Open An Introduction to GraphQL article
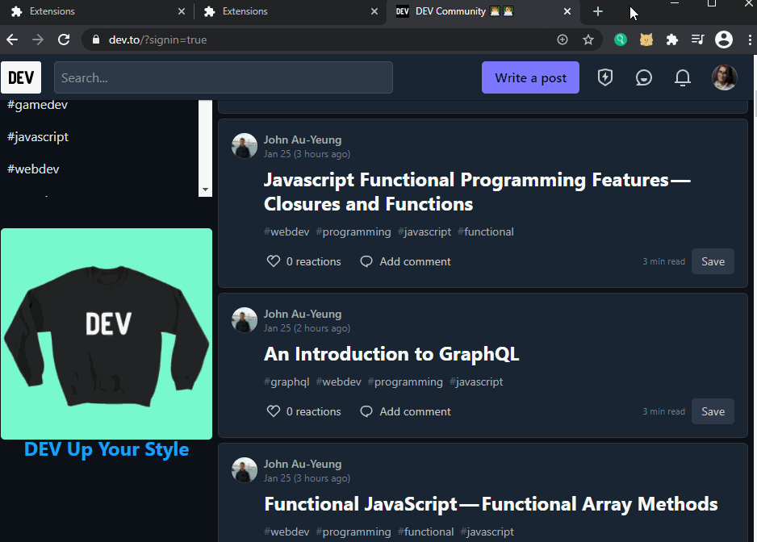This screenshot has height=542, width=757. click(391, 354)
